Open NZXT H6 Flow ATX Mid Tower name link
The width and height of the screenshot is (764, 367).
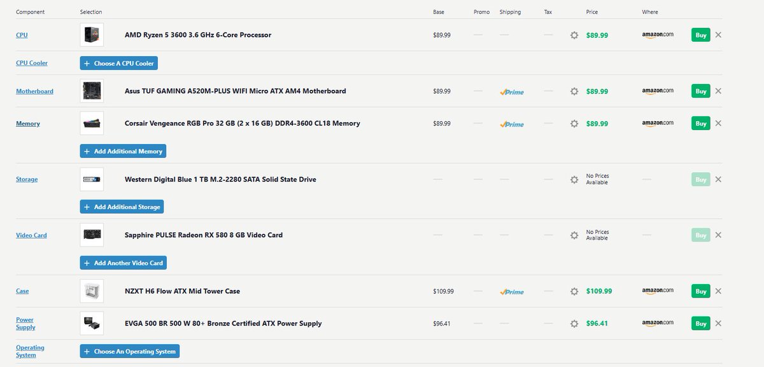point(182,291)
